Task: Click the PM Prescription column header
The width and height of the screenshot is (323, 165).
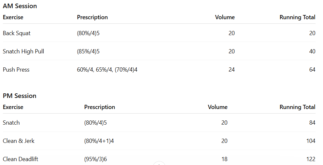Action: tap(99, 107)
